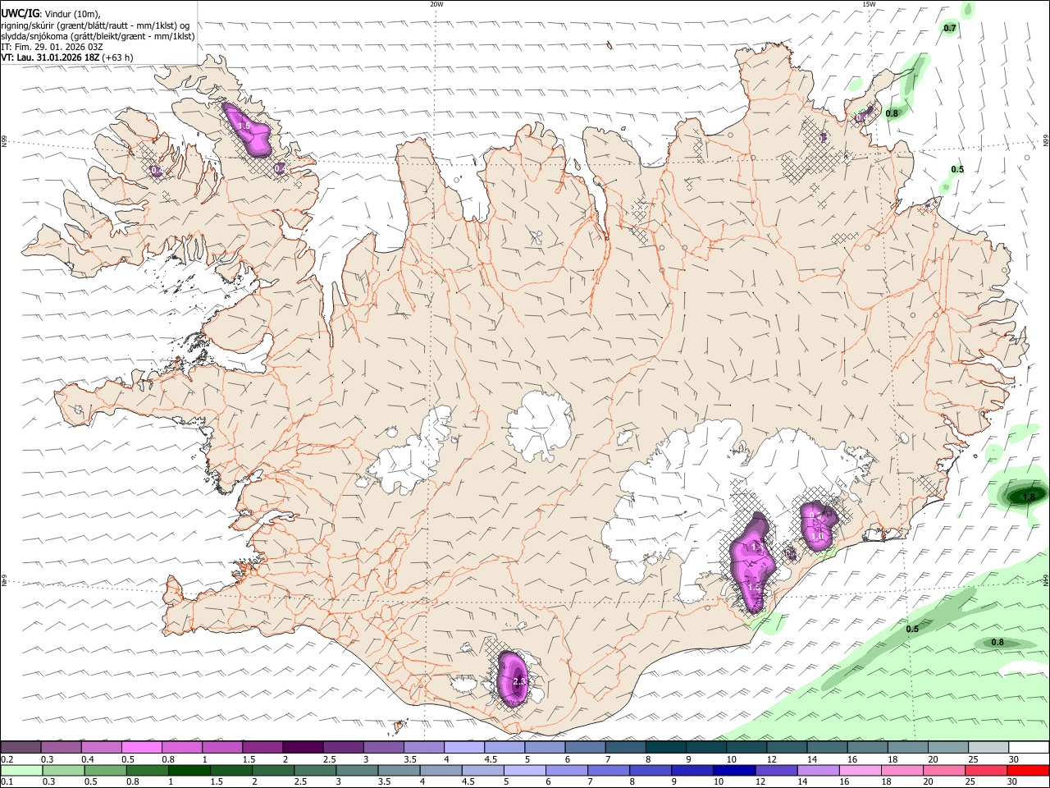
Task: Click the 0.7 precipitation value offshore northeast
Action: pyautogui.click(x=950, y=28)
